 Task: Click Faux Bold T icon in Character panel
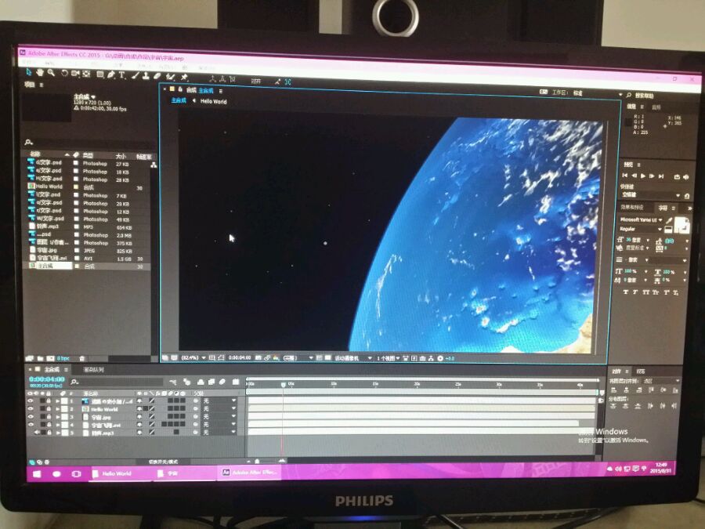click(625, 292)
